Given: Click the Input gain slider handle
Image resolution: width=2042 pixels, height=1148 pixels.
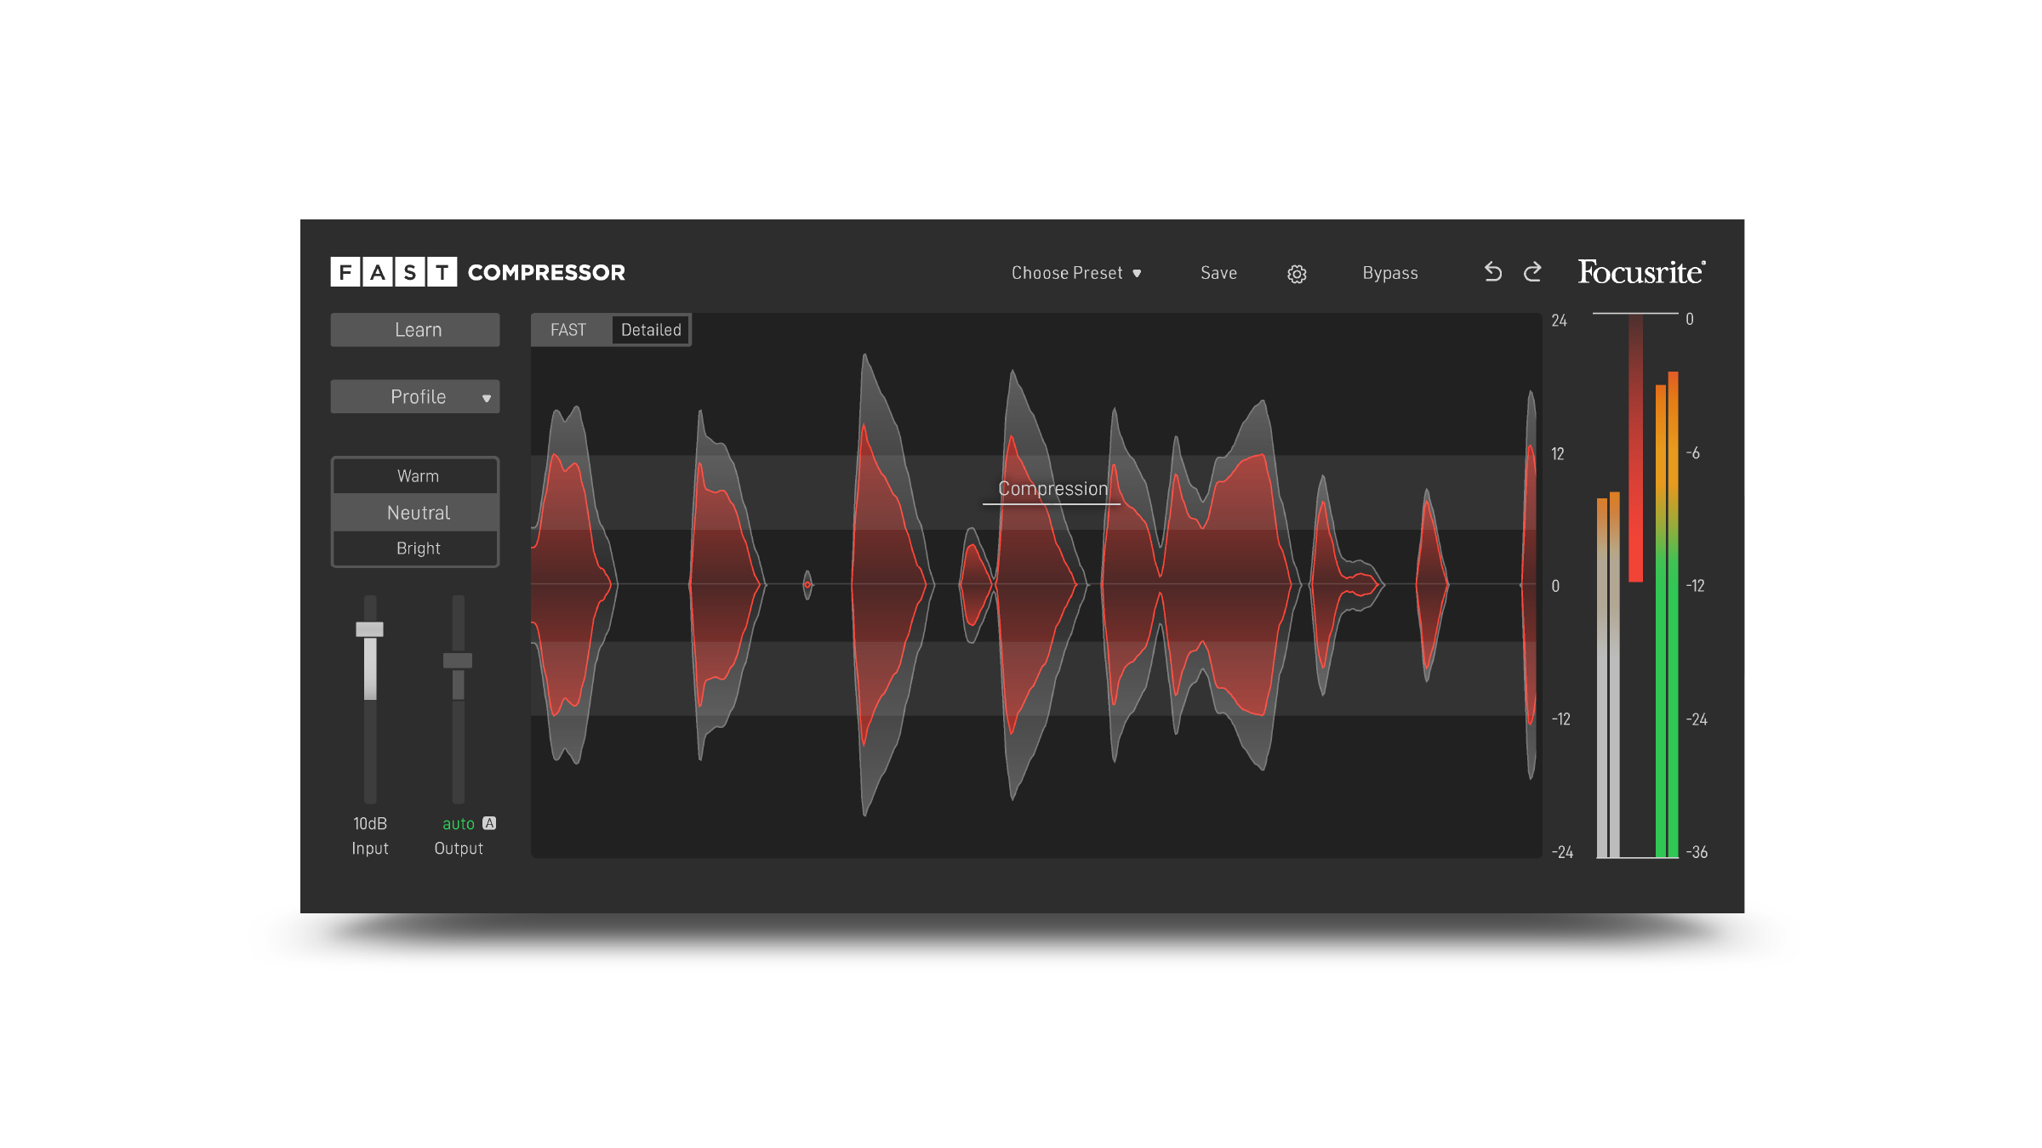Looking at the screenshot, I should 369,629.
